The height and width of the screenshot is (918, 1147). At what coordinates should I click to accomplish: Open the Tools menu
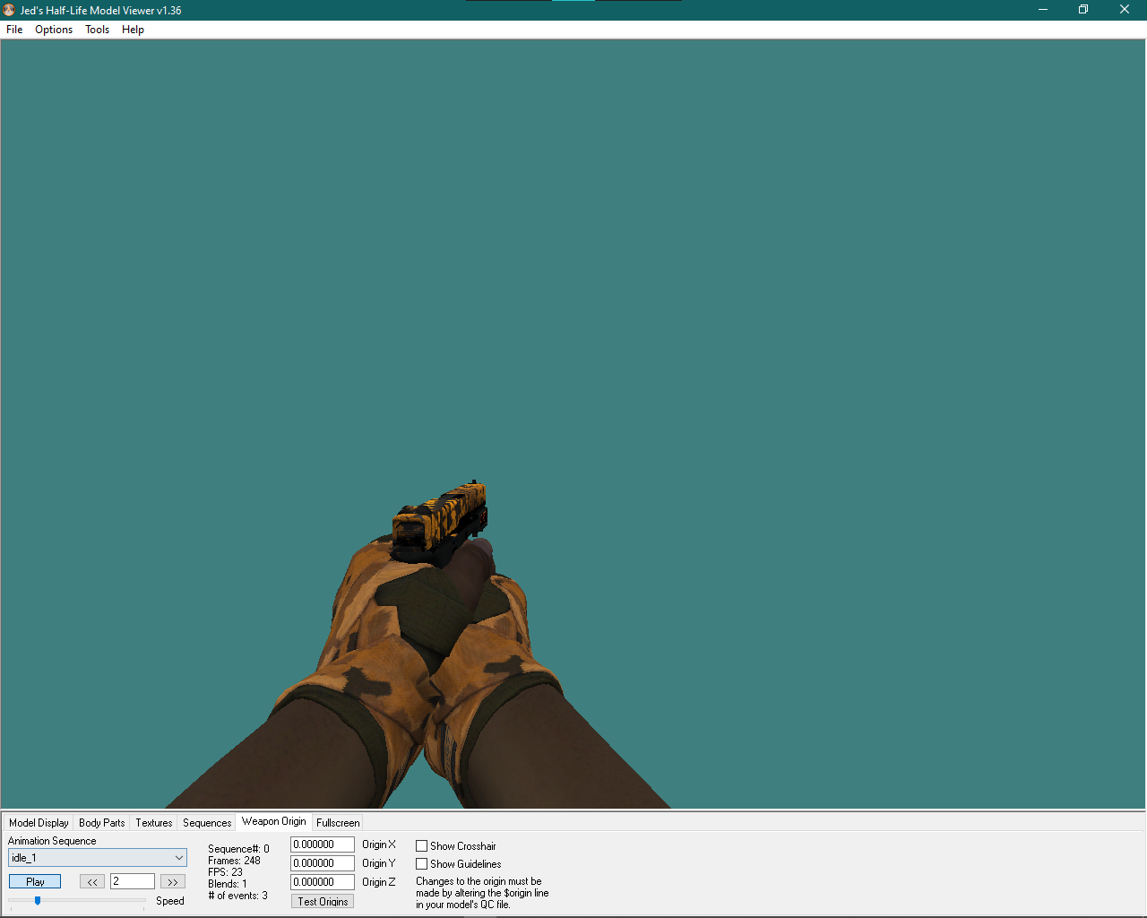(97, 30)
